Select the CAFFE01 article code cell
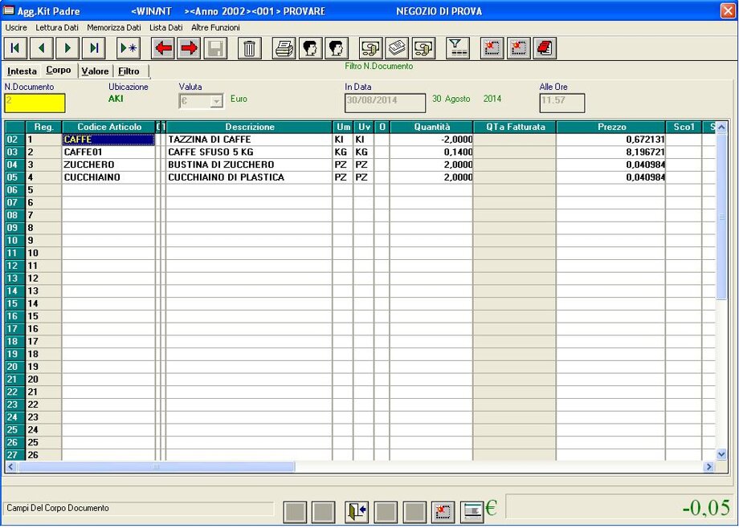Image resolution: width=739 pixels, height=528 pixels. (108, 152)
